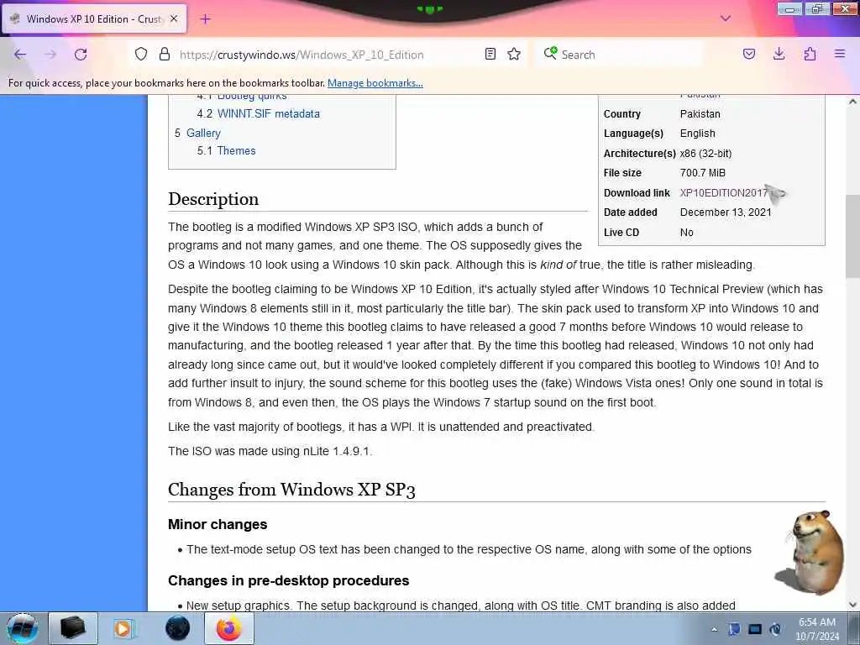
Task: Click the hamster mascot image
Action: click(x=810, y=553)
